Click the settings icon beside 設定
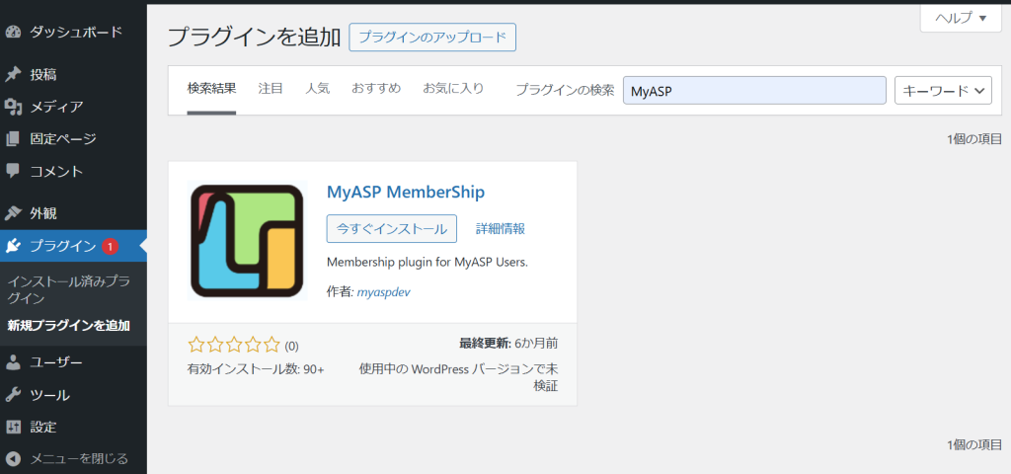The image size is (1011, 474). click(x=13, y=428)
